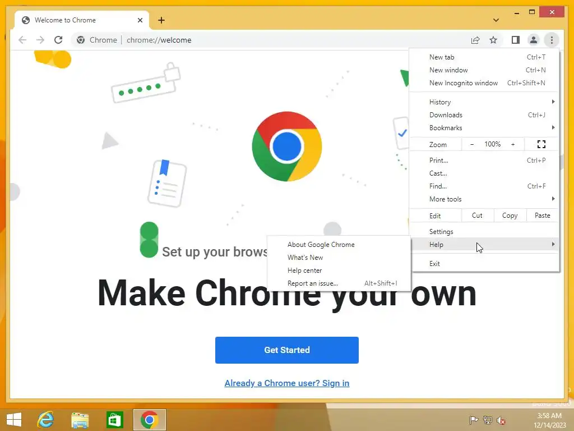Expand the History submenu
Viewport: 574px width, 431px height.
tap(484, 102)
